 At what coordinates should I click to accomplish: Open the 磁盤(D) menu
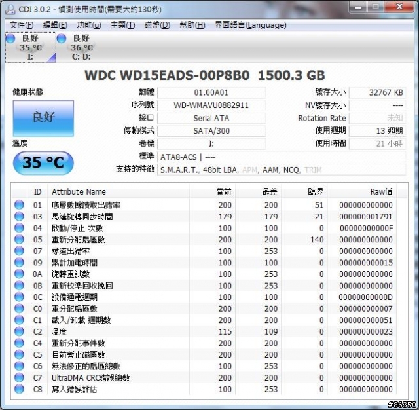click(x=157, y=25)
